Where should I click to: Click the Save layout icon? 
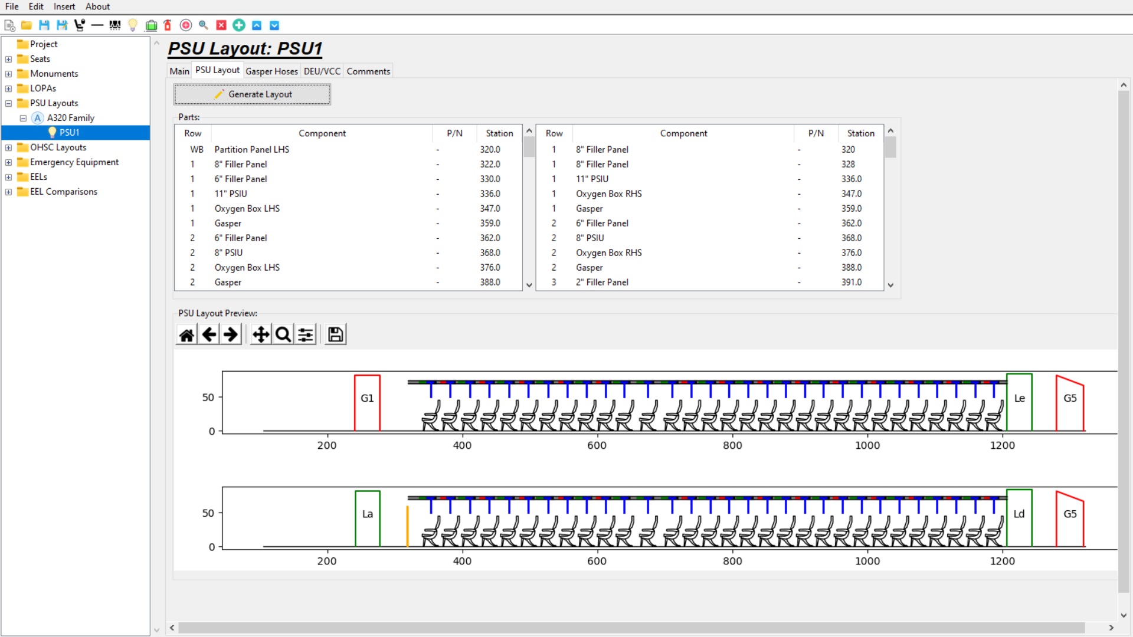(x=335, y=334)
